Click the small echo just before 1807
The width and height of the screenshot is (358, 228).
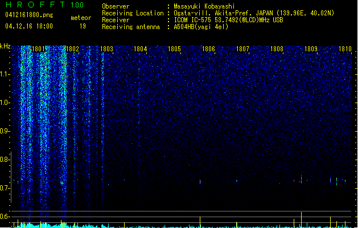pyautogui.click(x=237, y=181)
